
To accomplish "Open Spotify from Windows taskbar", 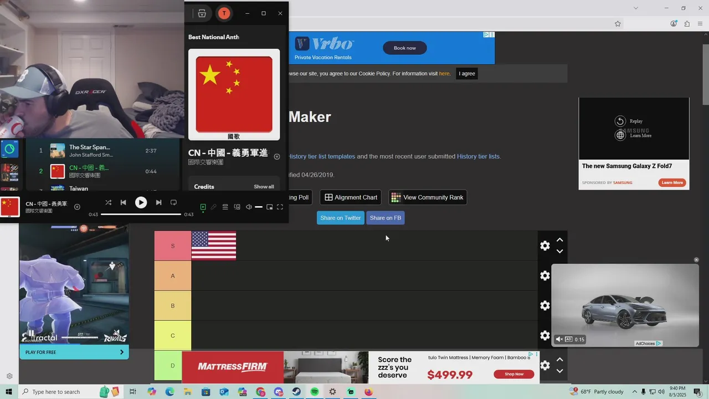I will [x=315, y=392].
